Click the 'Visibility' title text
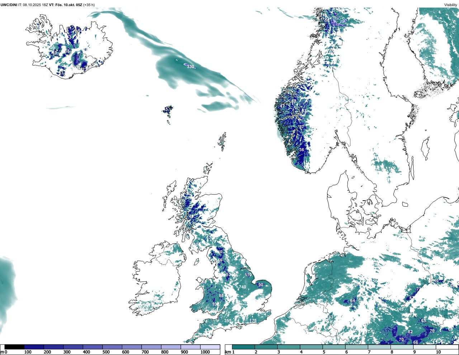Image resolution: width=459 pixels, height=355 pixels. tap(450, 5)
